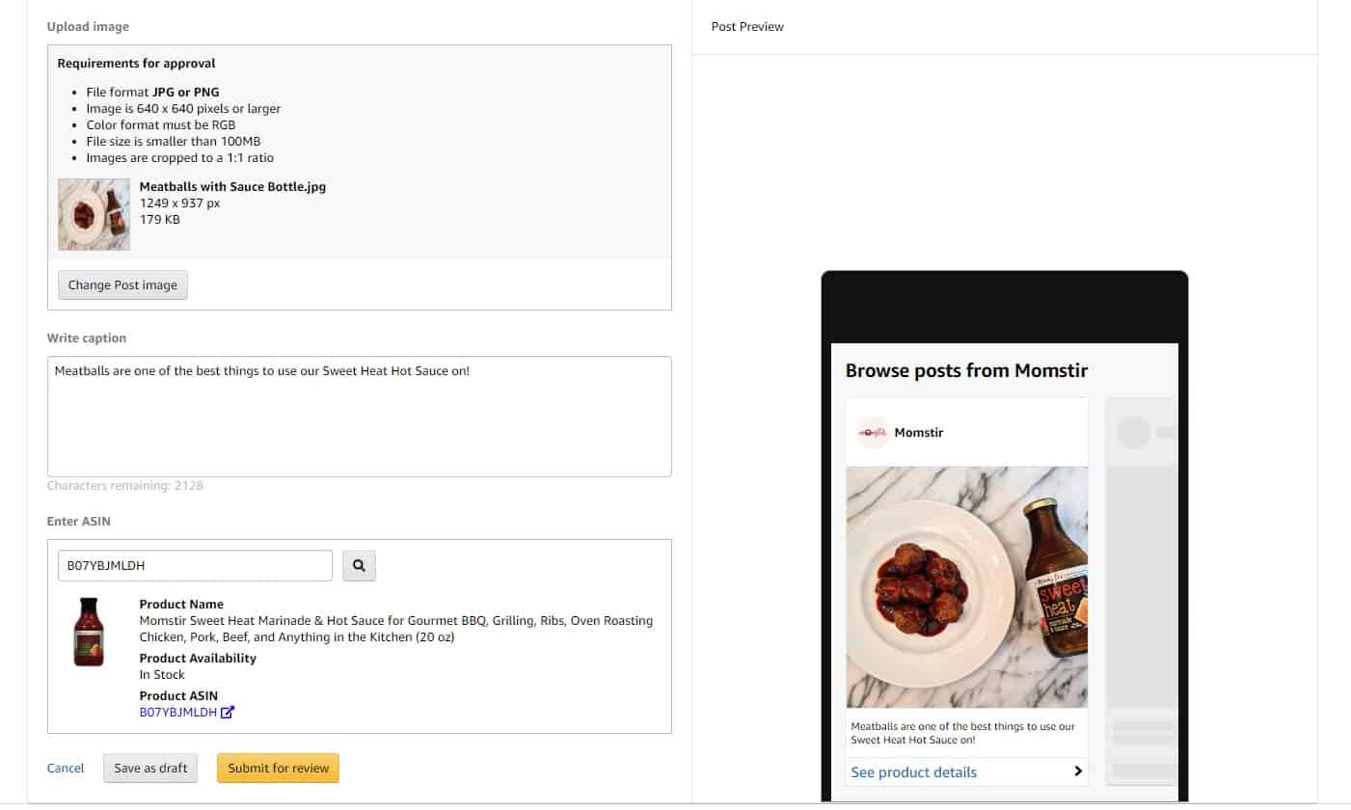The width and height of the screenshot is (1351, 810).
Task: Click the file name Meatballs with Sauce Bottle.jpg
Action: [x=232, y=187]
